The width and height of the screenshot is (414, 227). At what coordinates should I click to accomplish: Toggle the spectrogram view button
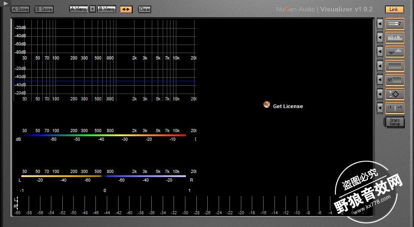click(x=395, y=66)
